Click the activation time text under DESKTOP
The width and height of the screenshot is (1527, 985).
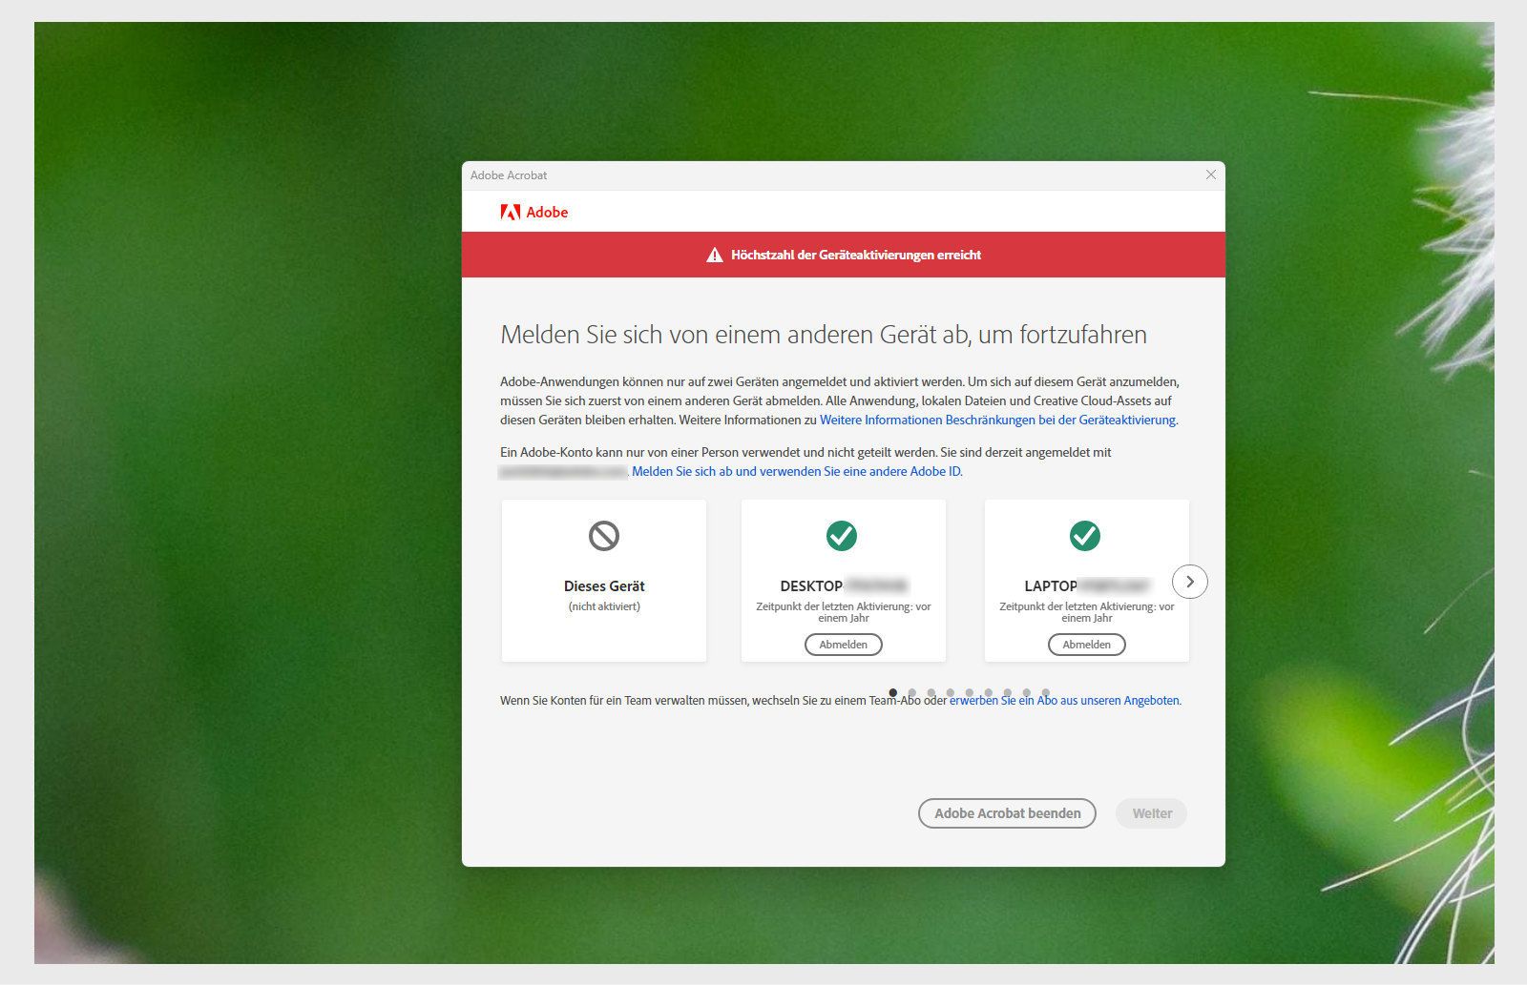click(x=844, y=612)
